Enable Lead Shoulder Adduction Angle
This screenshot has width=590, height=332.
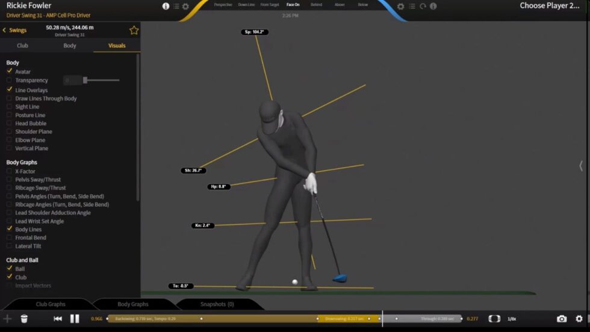tap(10, 213)
